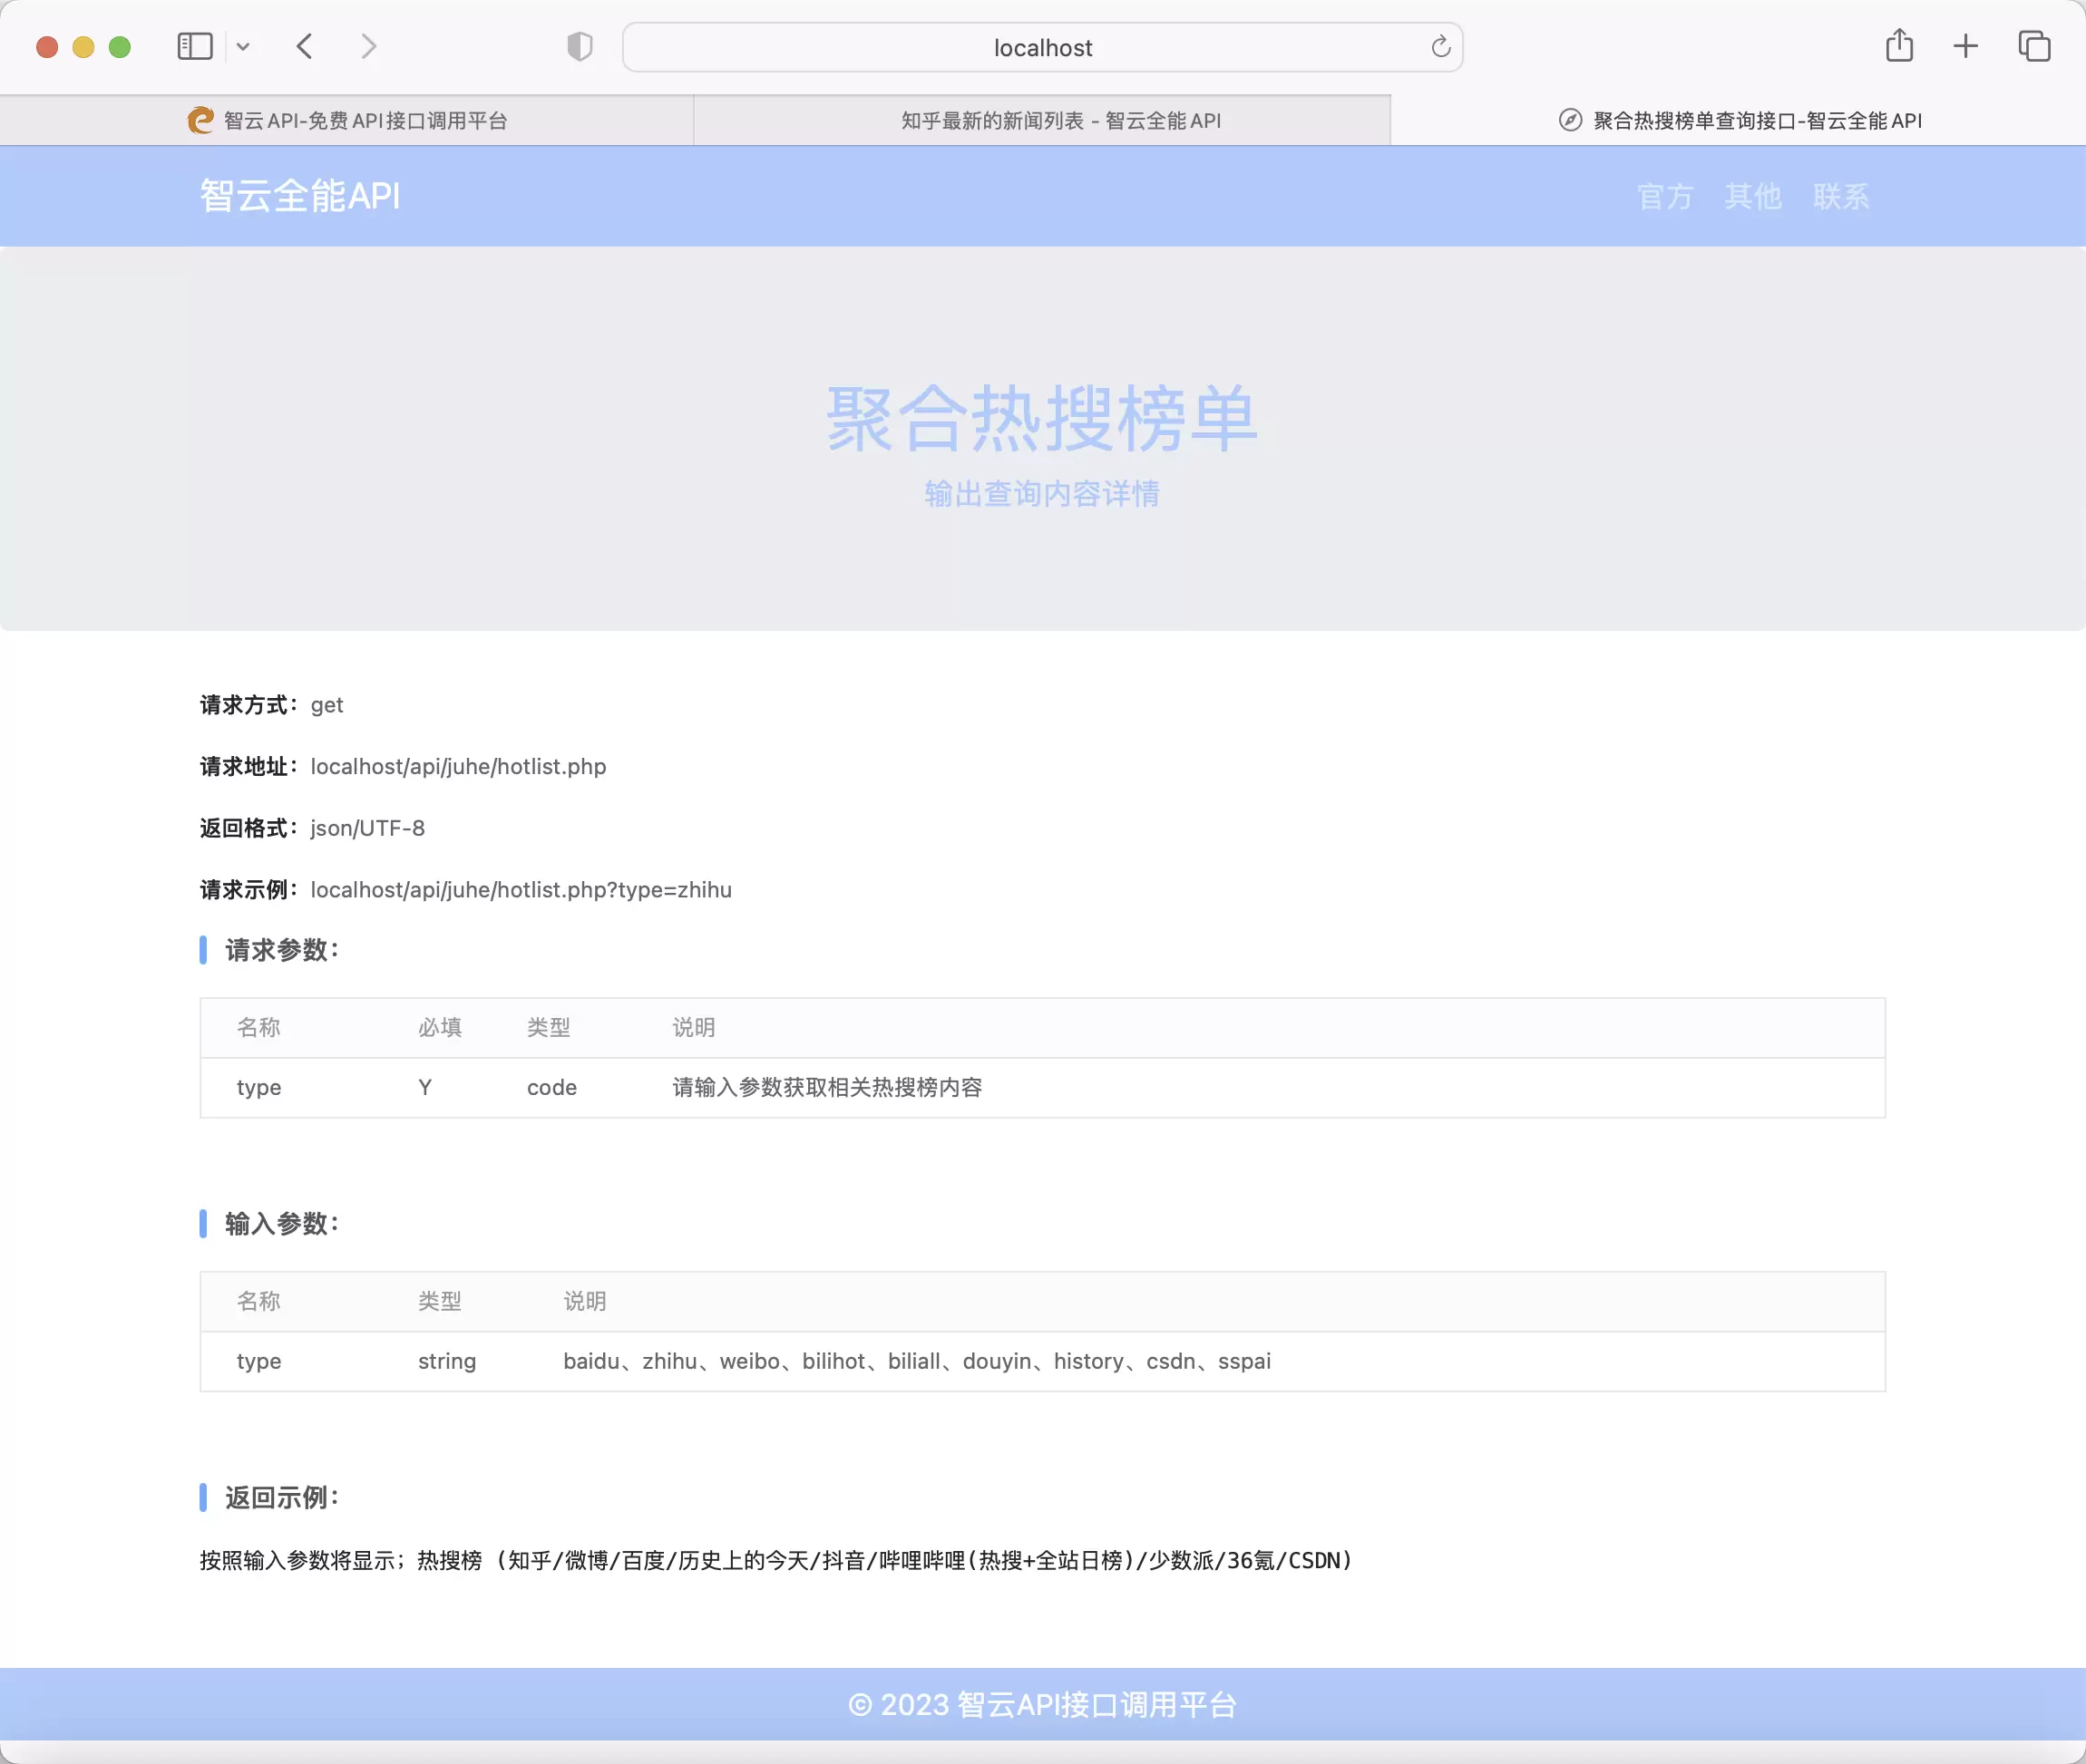Click the baidu、zhihu、weibo parameter values cell
2086x1764 pixels.
(x=918, y=1362)
